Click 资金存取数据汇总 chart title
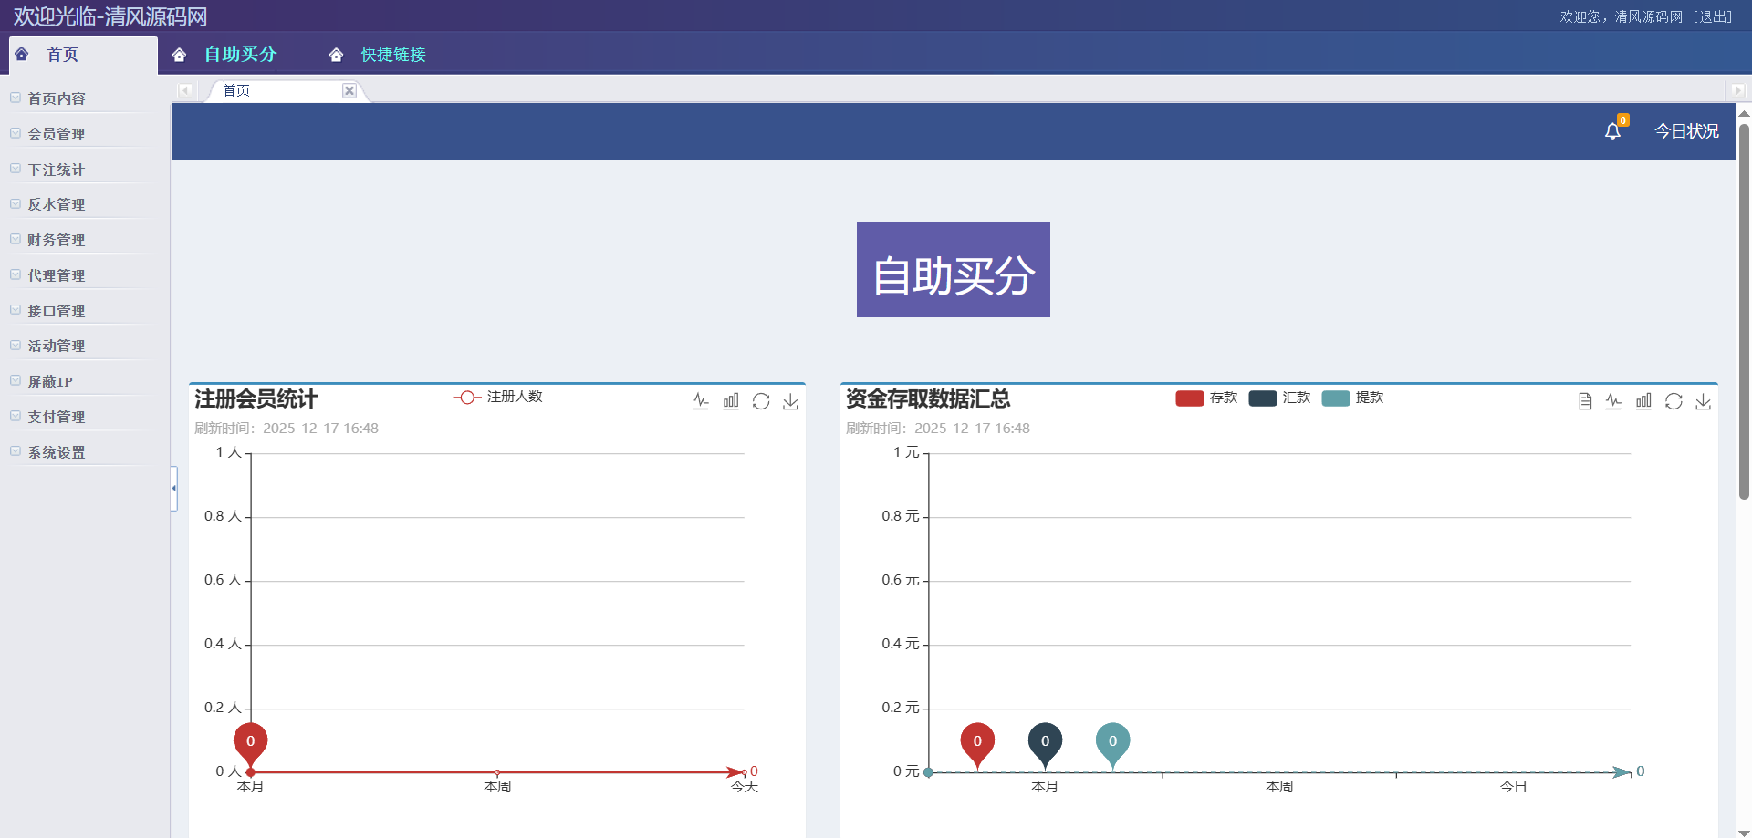The height and width of the screenshot is (838, 1752). (928, 398)
